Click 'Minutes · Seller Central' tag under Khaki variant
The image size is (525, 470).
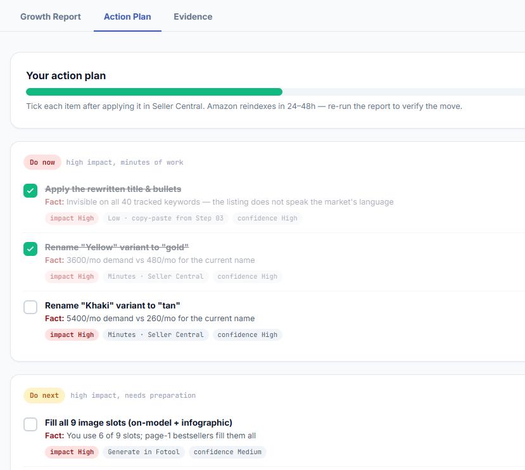click(156, 334)
